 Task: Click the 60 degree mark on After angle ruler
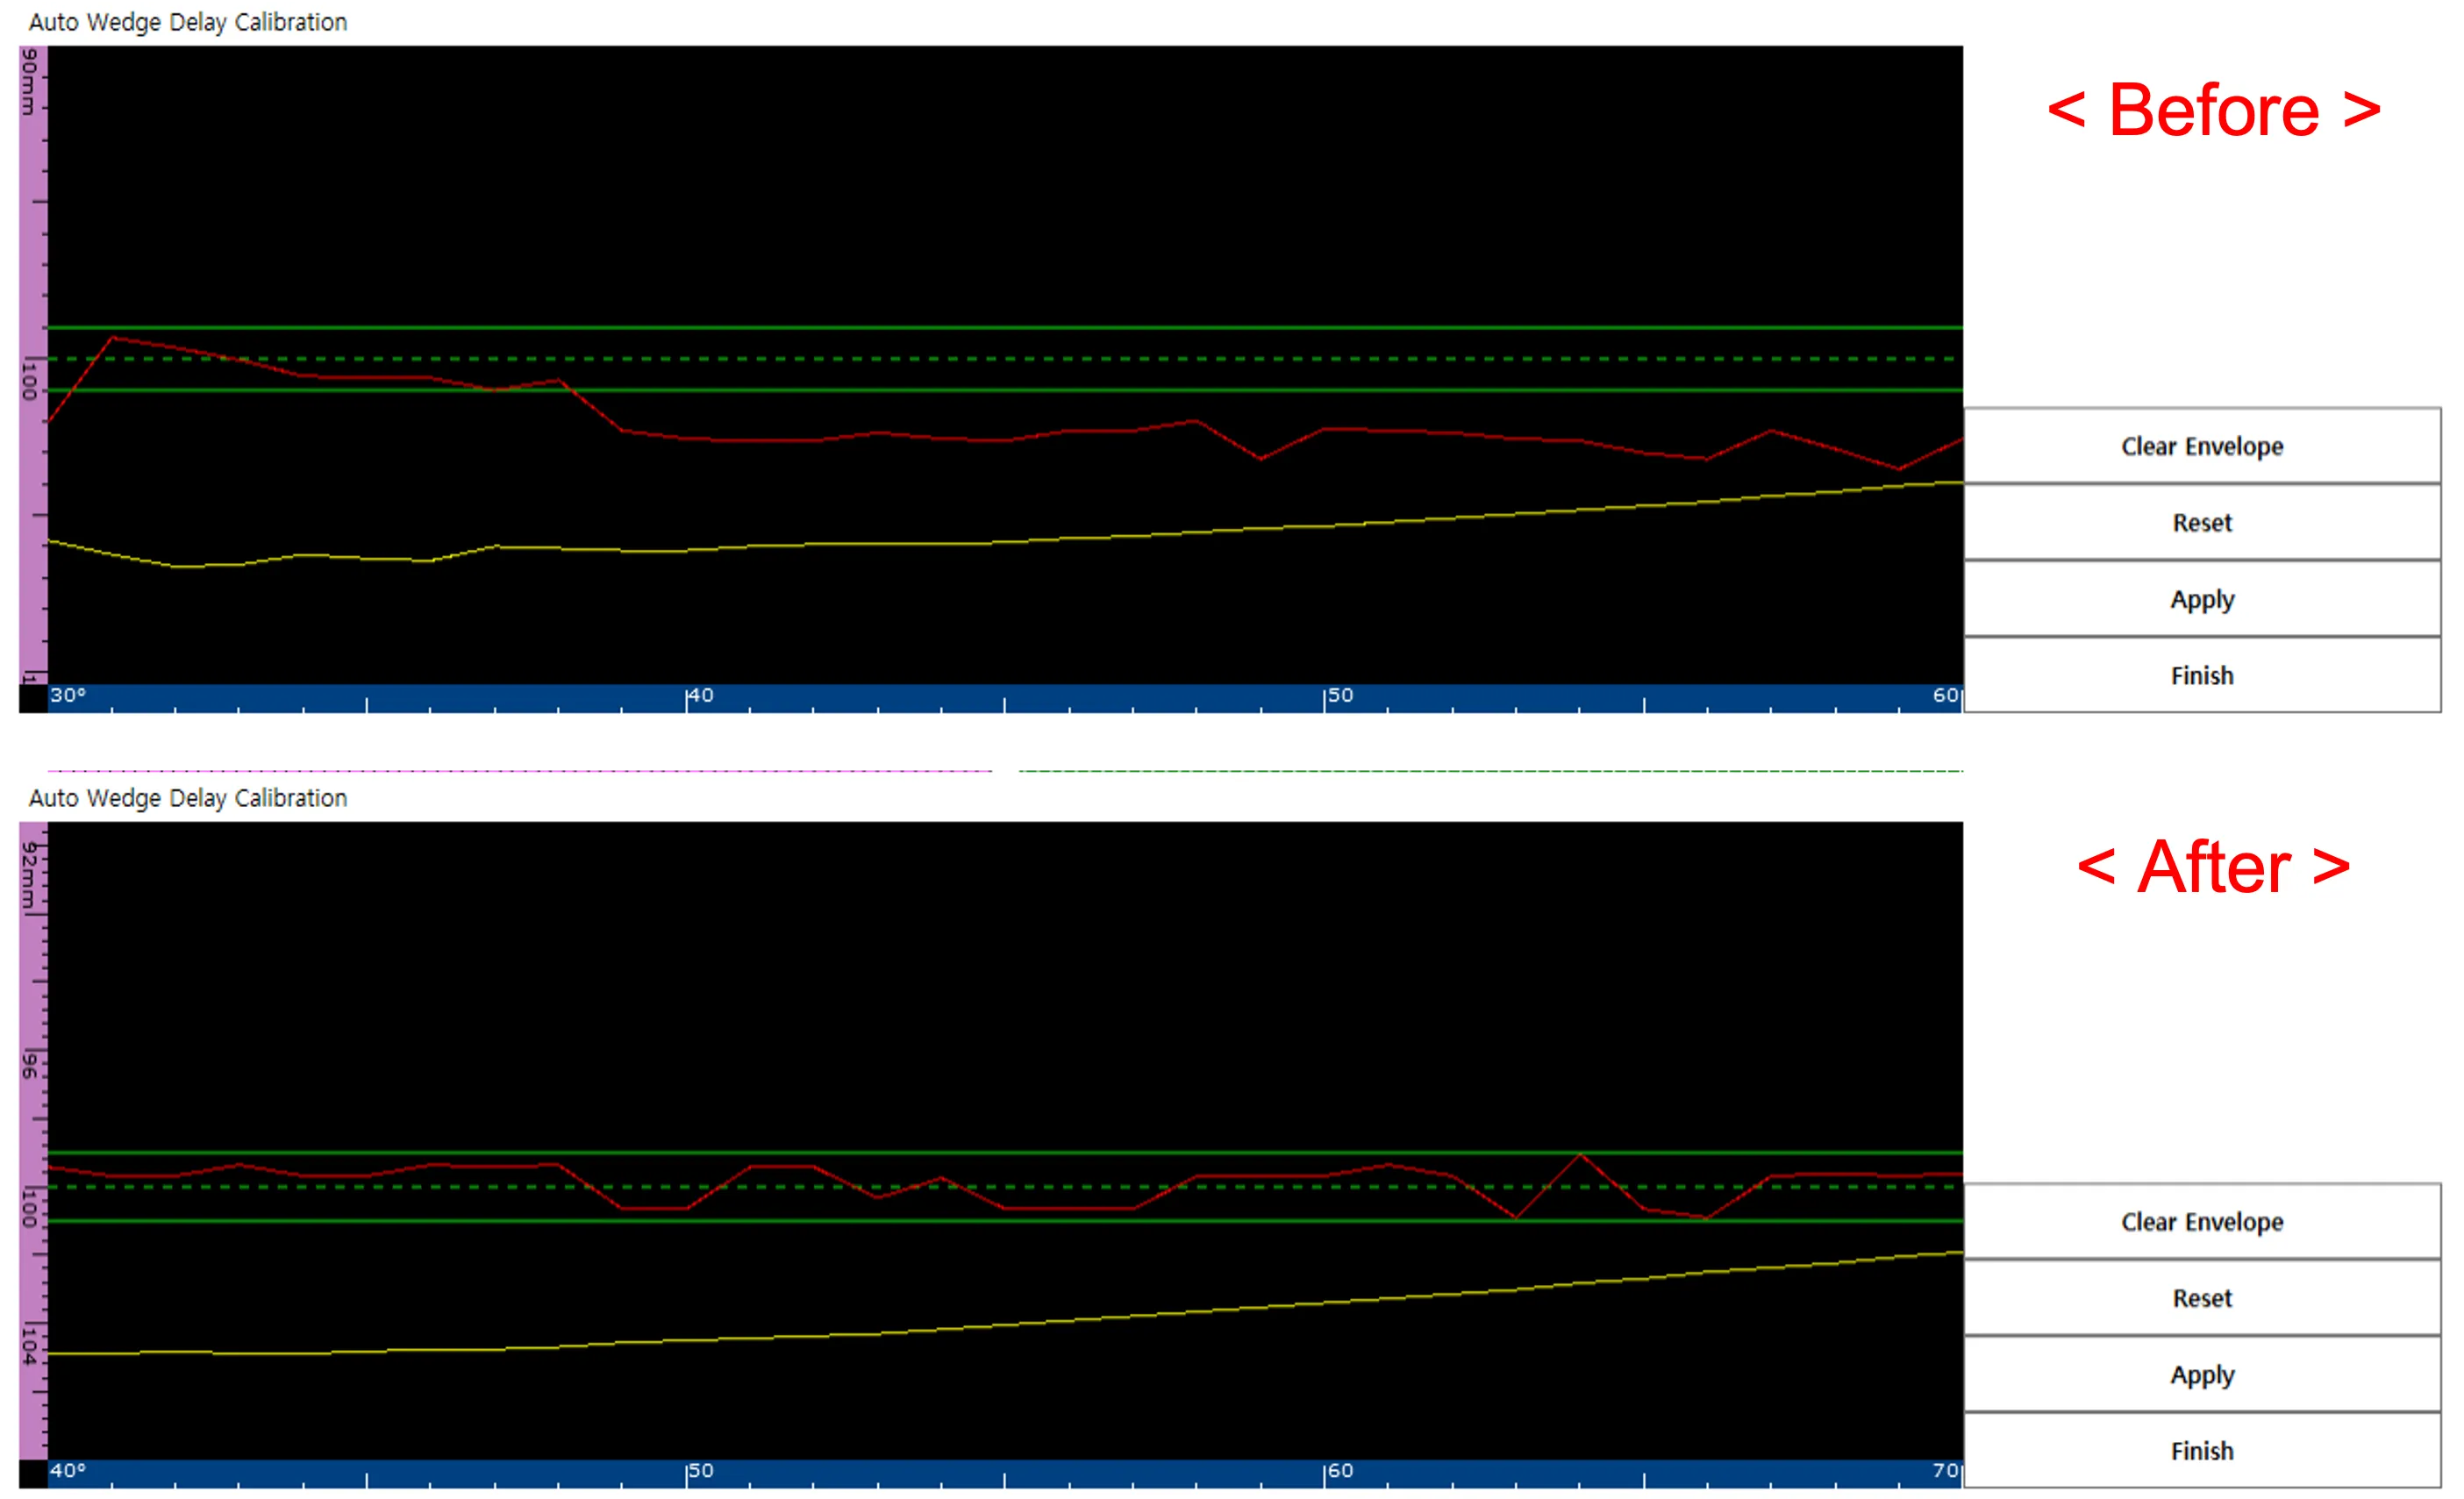tap(1340, 1470)
